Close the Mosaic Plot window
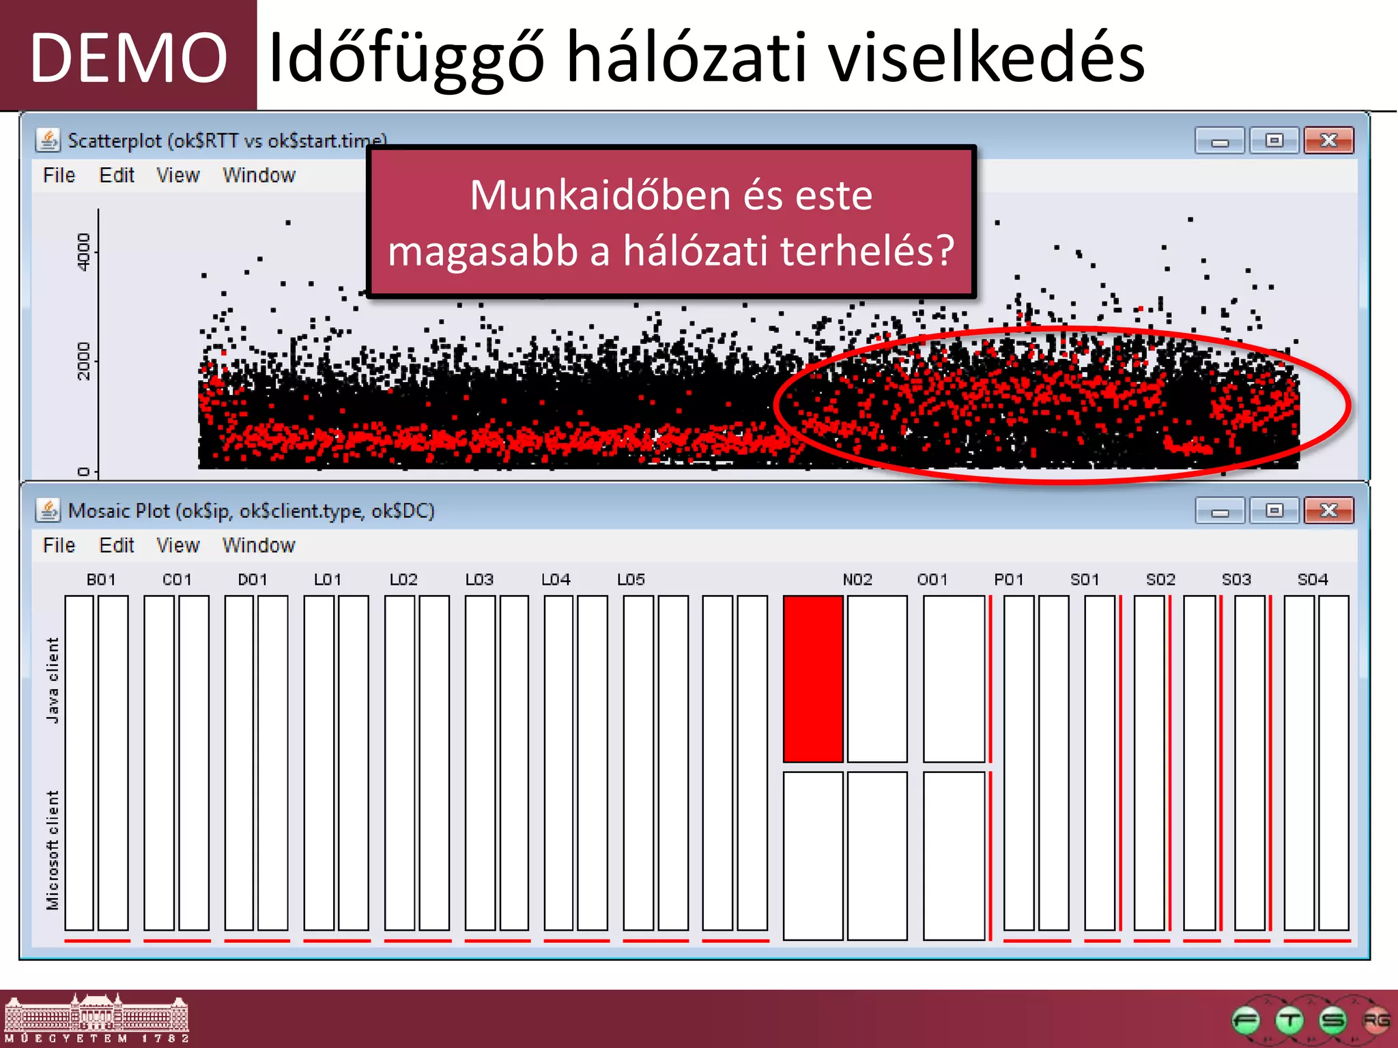This screenshot has height=1048, width=1398. pyautogui.click(x=1328, y=510)
